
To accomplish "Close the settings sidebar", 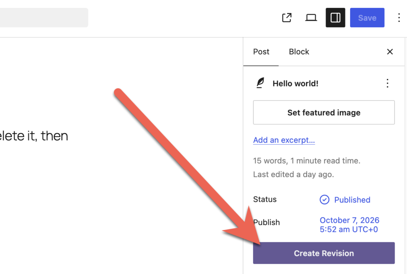I will click(x=390, y=52).
